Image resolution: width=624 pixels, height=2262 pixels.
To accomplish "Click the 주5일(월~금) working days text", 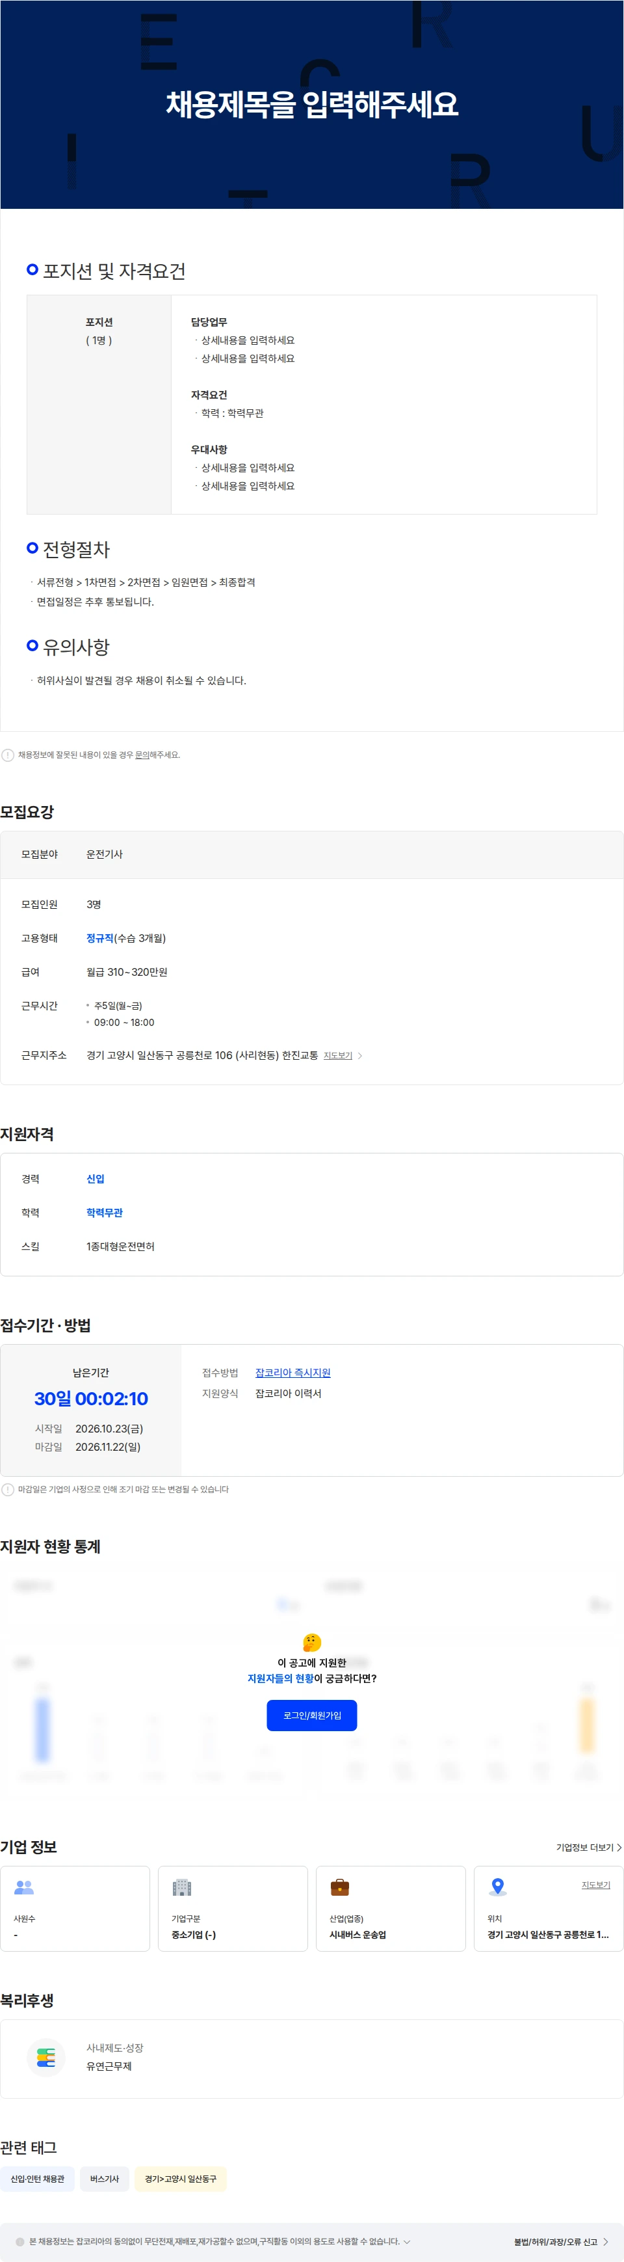I will pyautogui.click(x=118, y=1006).
